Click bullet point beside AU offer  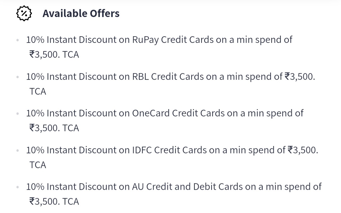(18, 187)
